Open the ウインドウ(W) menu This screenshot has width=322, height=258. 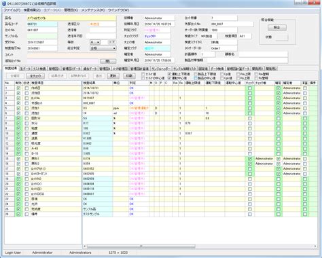point(118,10)
